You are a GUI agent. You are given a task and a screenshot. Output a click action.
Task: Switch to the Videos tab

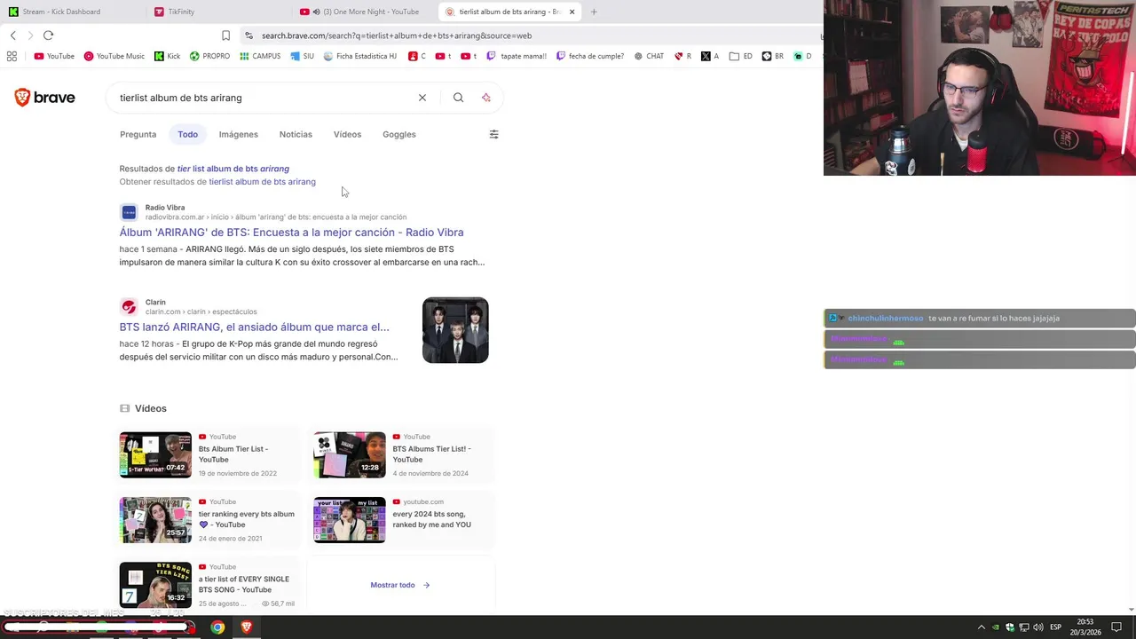click(347, 134)
